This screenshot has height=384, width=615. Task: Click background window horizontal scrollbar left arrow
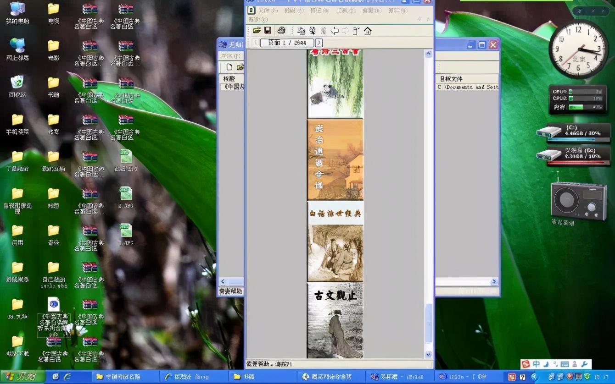(x=223, y=281)
